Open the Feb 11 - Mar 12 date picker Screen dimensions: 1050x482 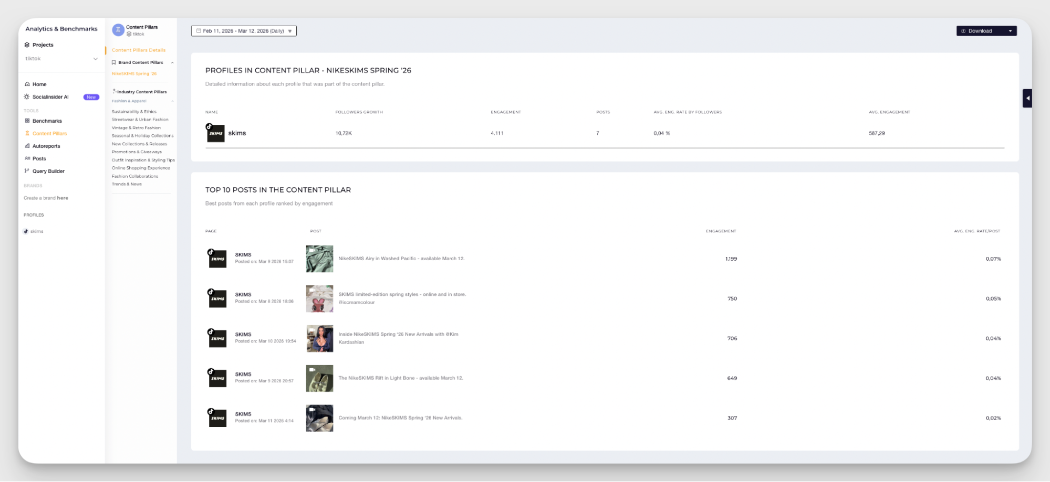click(x=244, y=31)
